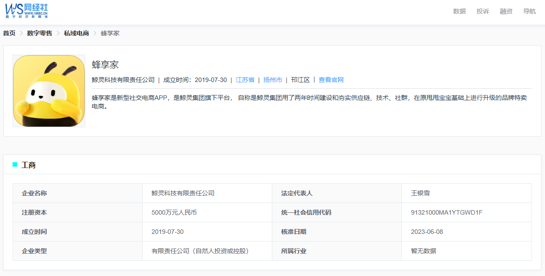Click the 扬州市 city link
Image resolution: width=545 pixels, height=276 pixels.
(x=273, y=80)
